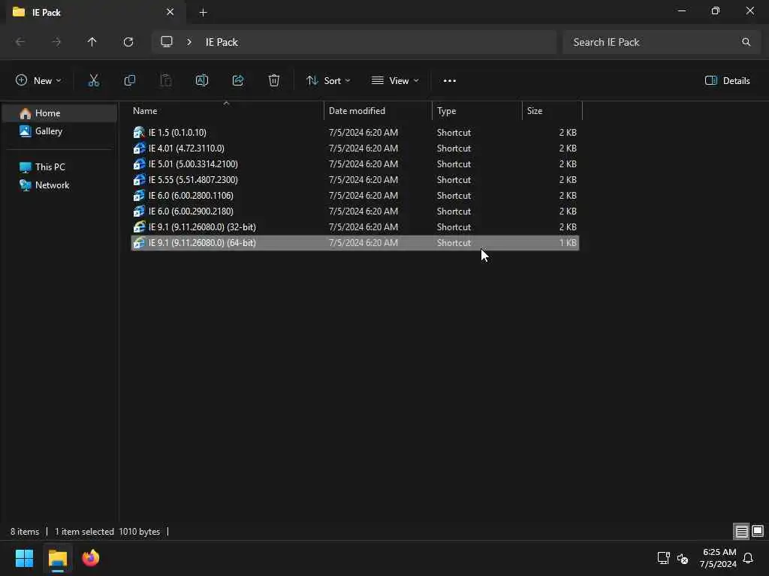This screenshot has height=576, width=769.
Task: Click the taskbar clock 6:25 AM
Action: click(x=719, y=552)
